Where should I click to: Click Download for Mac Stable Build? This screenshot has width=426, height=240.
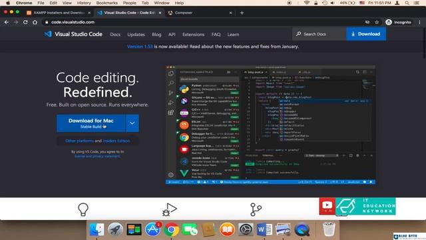(x=91, y=123)
